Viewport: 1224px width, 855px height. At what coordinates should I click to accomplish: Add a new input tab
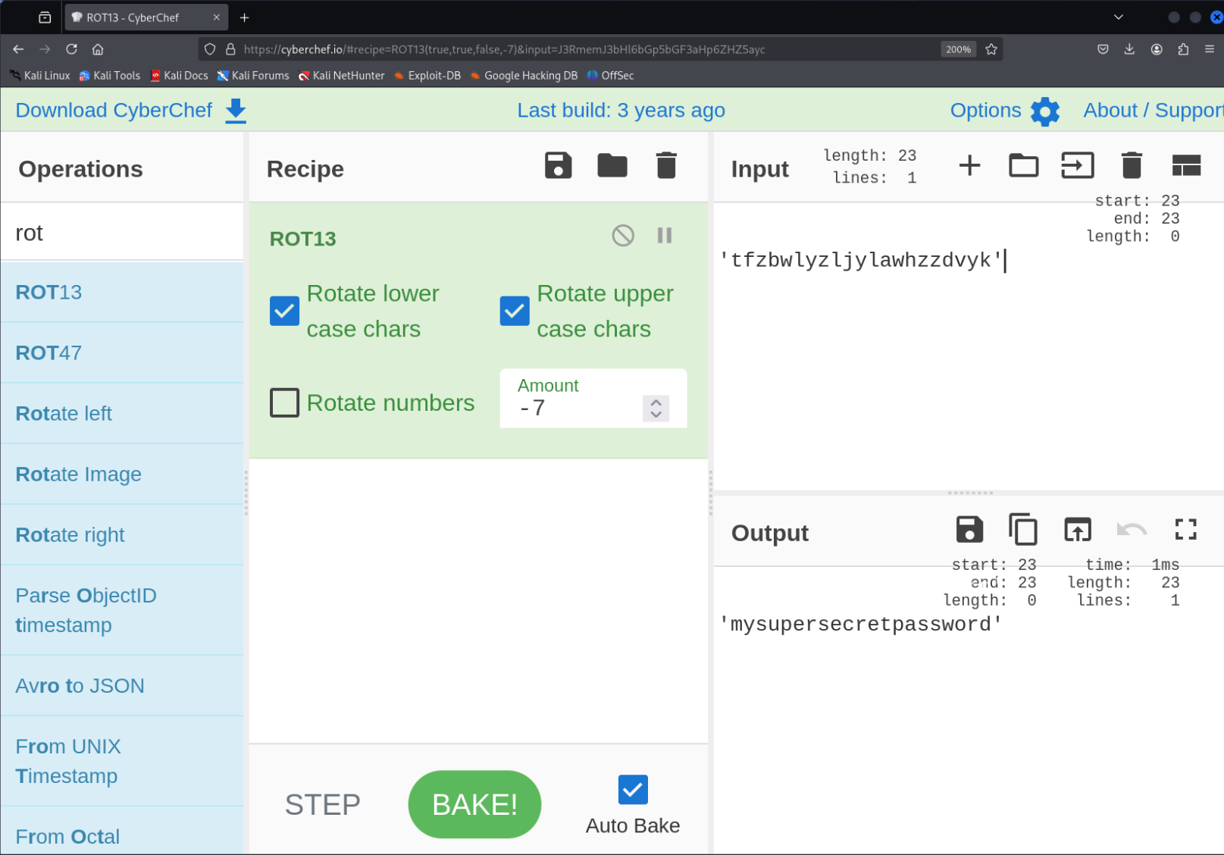969,165
